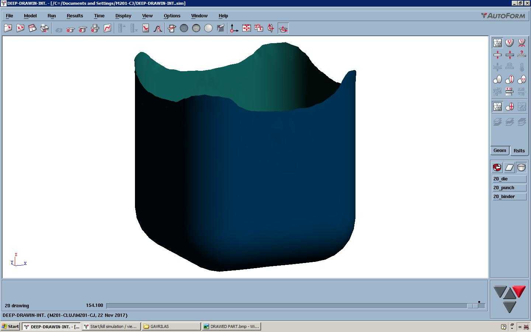The width and height of the screenshot is (531, 332).
Task: Switch to Start/kill simulation taskbar window
Action: tap(111, 326)
